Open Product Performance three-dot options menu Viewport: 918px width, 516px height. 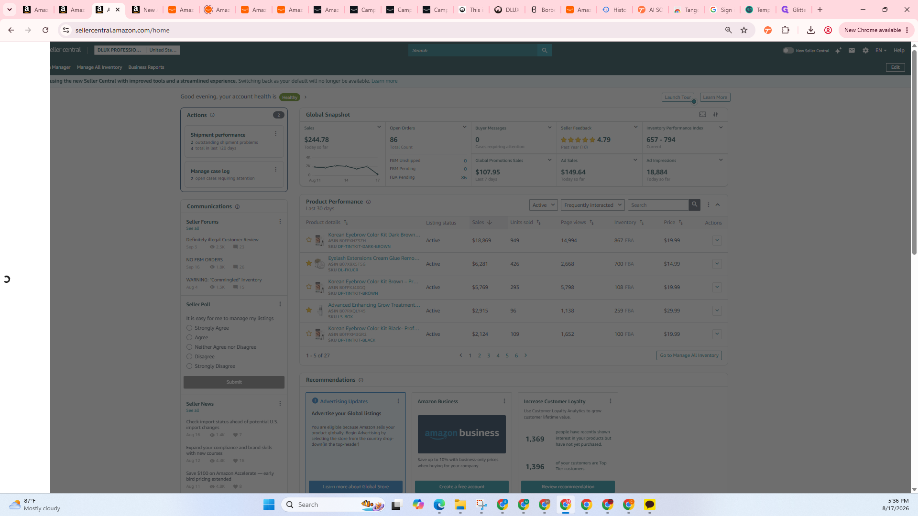pyautogui.click(x=709, y=205)
